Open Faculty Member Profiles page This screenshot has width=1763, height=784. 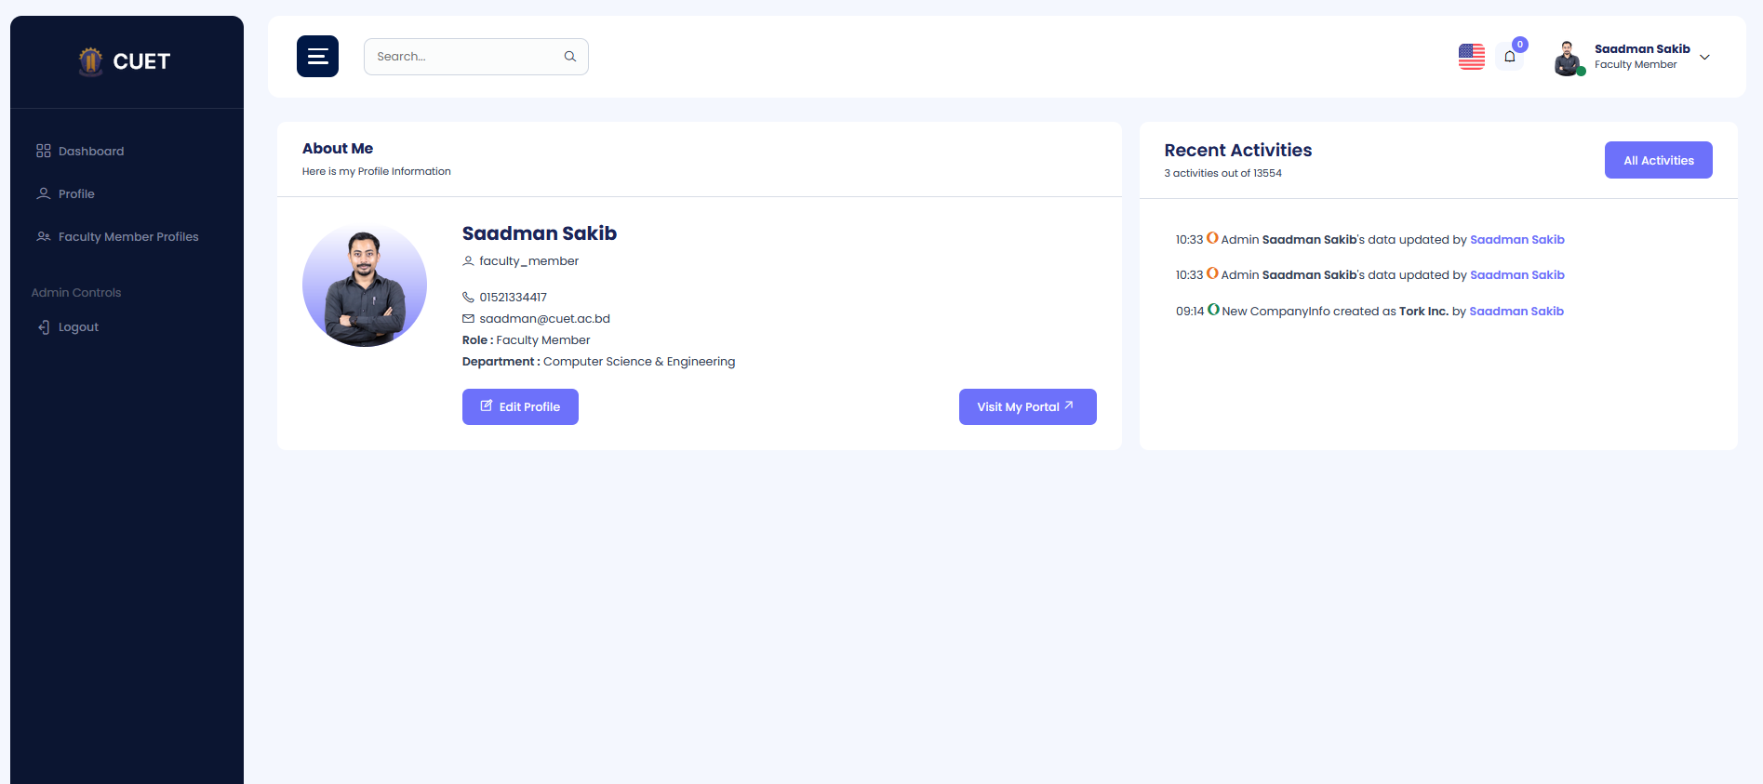pyautogui.click(x=127, y=237)
